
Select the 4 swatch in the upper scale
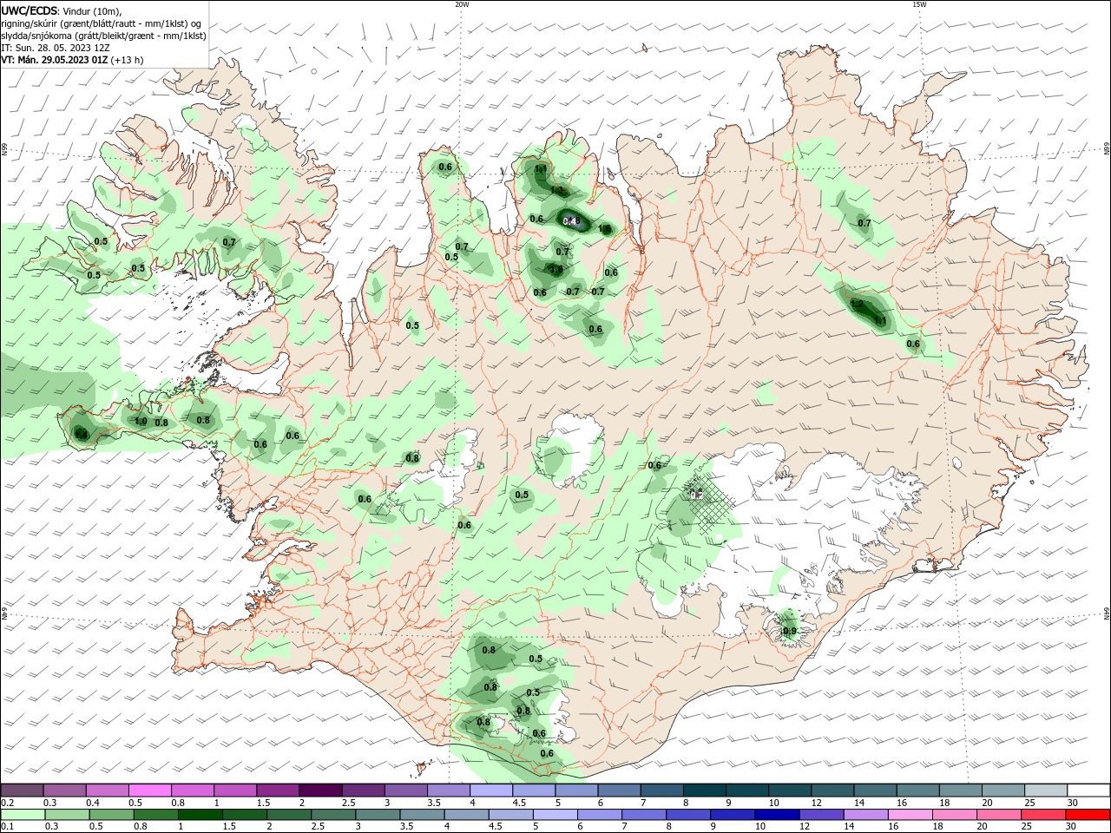[490, 790]
